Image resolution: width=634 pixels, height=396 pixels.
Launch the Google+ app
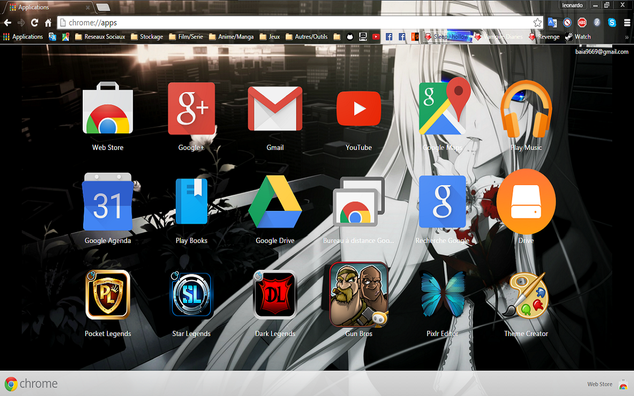pos(191,109)
